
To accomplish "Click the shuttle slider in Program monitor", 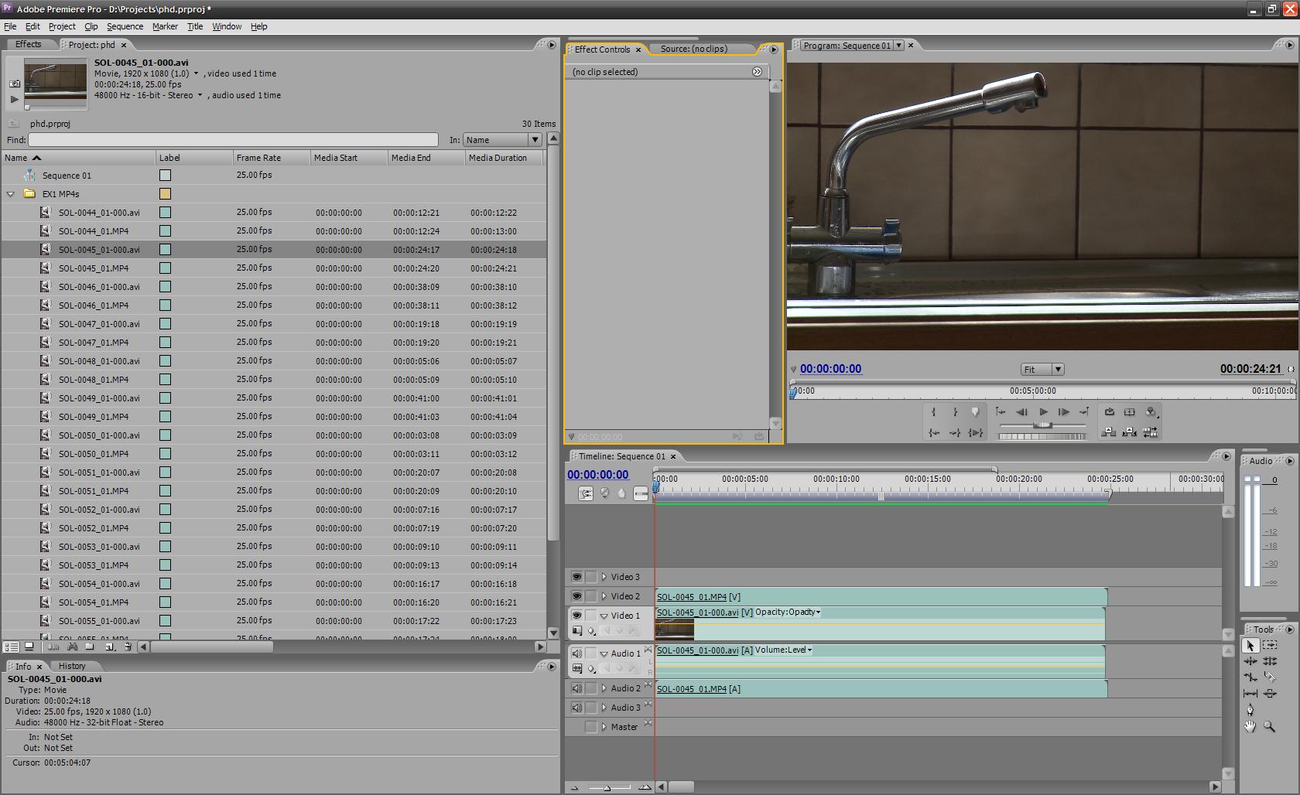I will click(1042, 425).
